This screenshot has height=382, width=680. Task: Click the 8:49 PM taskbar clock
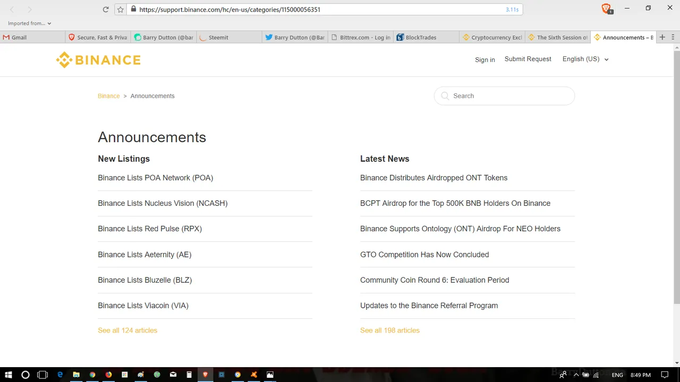pyautogui.click(x=640, y=375)
